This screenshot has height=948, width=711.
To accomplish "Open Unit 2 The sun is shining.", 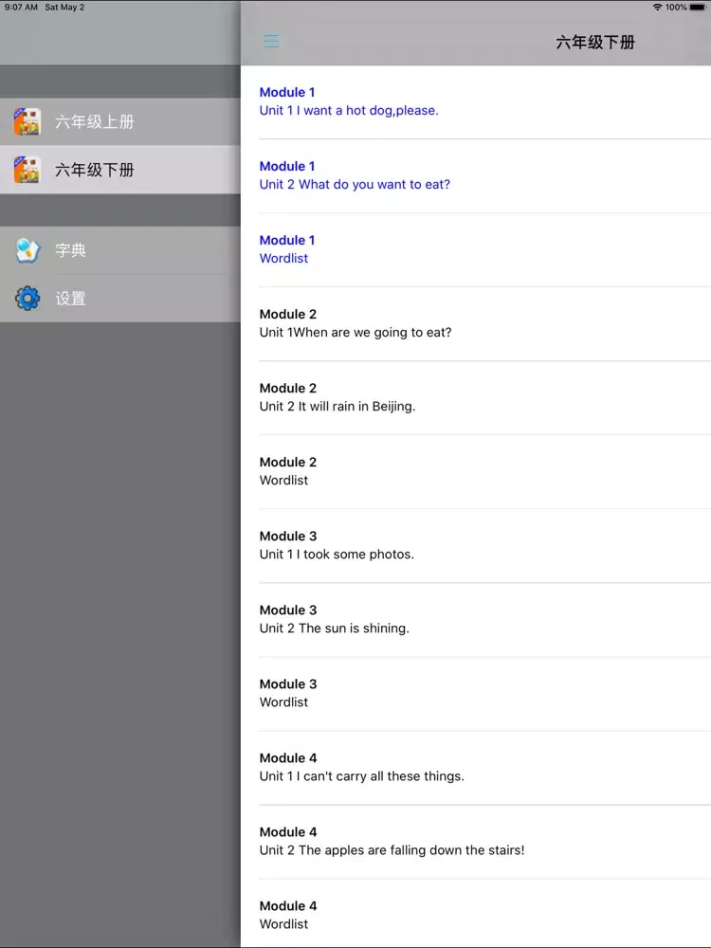I will (x=476, y=620).
